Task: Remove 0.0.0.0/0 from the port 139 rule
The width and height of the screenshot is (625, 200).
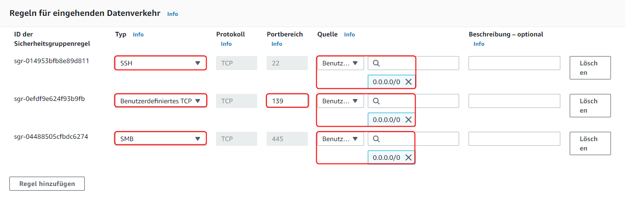Action: point(409,120)
